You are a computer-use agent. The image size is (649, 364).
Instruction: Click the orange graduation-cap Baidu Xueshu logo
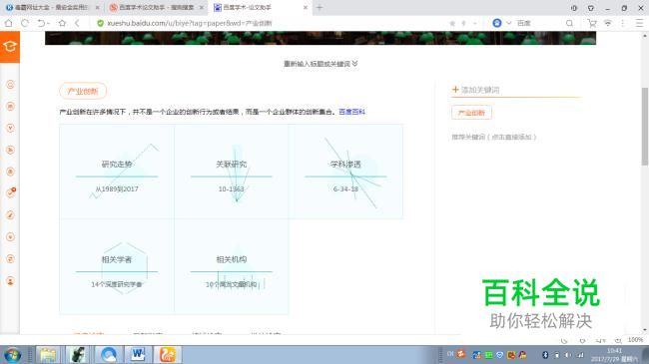pyautogui.click(x=10, y=47)
